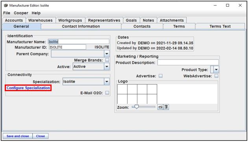Expand the Specialization dropdown

[107, 81]
